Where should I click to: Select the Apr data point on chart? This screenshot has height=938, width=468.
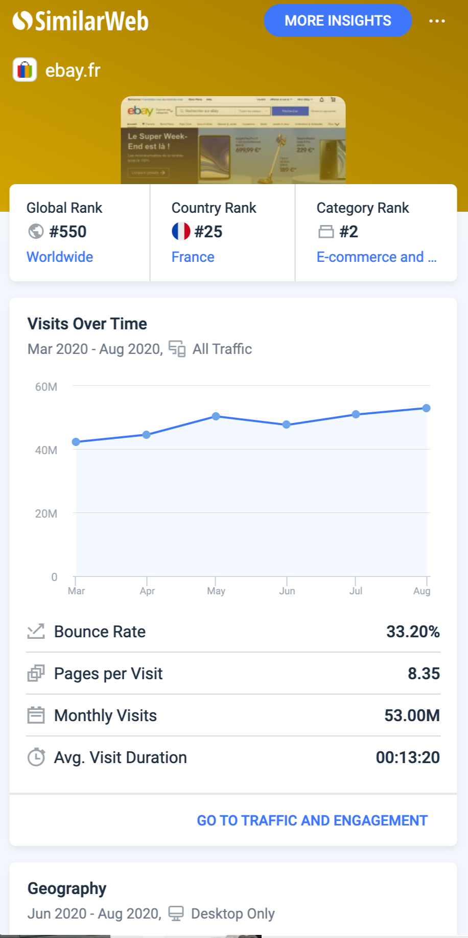click(x=147, y=435)
